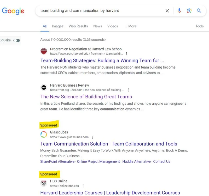Click the HBR favicon
The height and width of the screenshot is (196, 209).
point(44,87)
